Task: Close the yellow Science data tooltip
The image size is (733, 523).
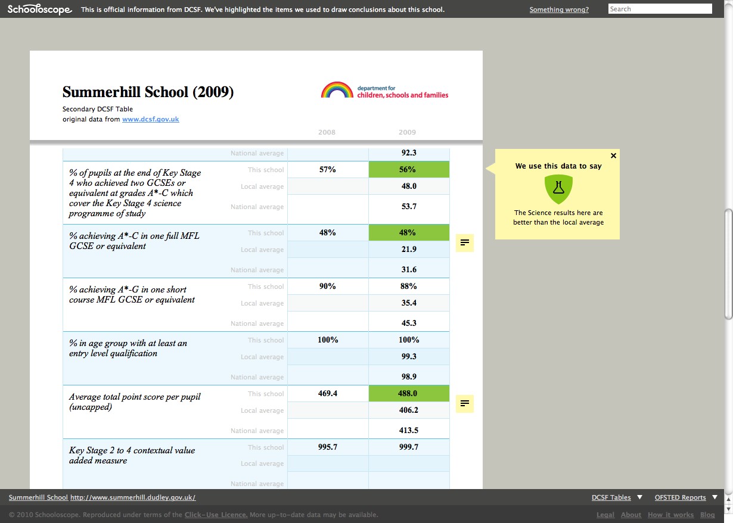Action: (614, 155)
